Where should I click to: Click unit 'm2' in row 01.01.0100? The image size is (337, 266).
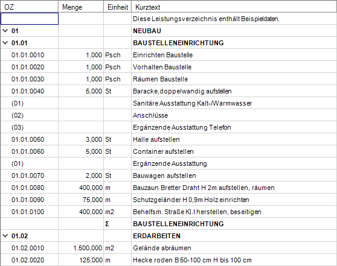click(109, 212)
